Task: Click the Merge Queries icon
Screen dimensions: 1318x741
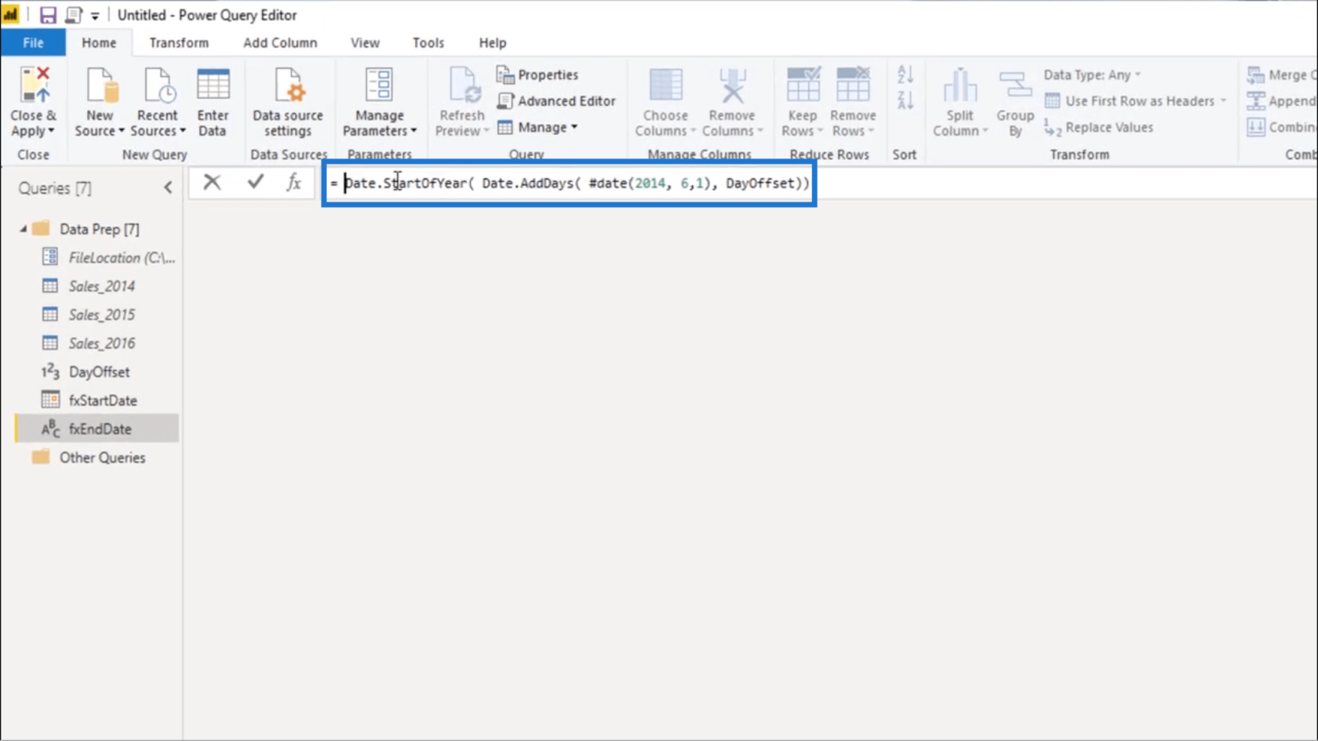Action: [1256, 74]
